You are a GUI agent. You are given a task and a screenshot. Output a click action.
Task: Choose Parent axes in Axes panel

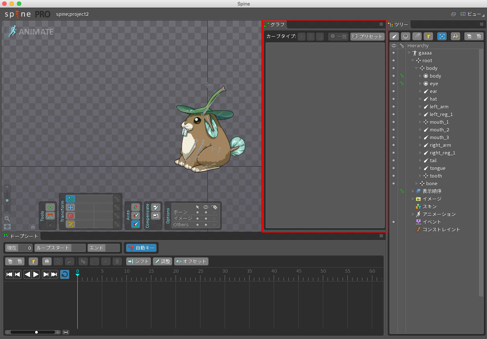click(x=136, y=216)
